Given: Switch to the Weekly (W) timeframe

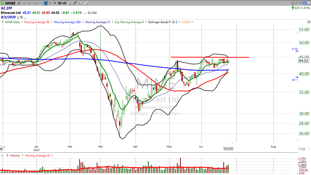Looking at the screenshot, I should (50, 3).
